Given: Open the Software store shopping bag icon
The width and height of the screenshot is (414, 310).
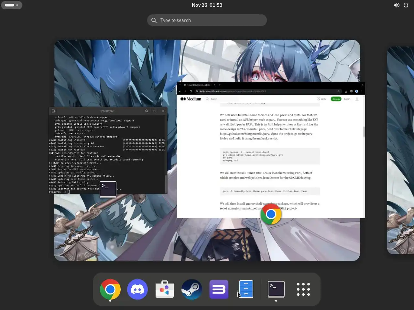Looking at the screenshot, I should tap(165, 289).
